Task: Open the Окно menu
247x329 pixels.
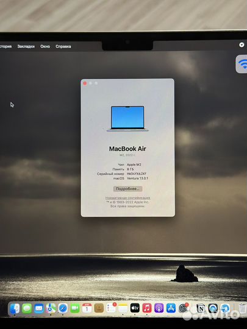Action: [45, 46]
